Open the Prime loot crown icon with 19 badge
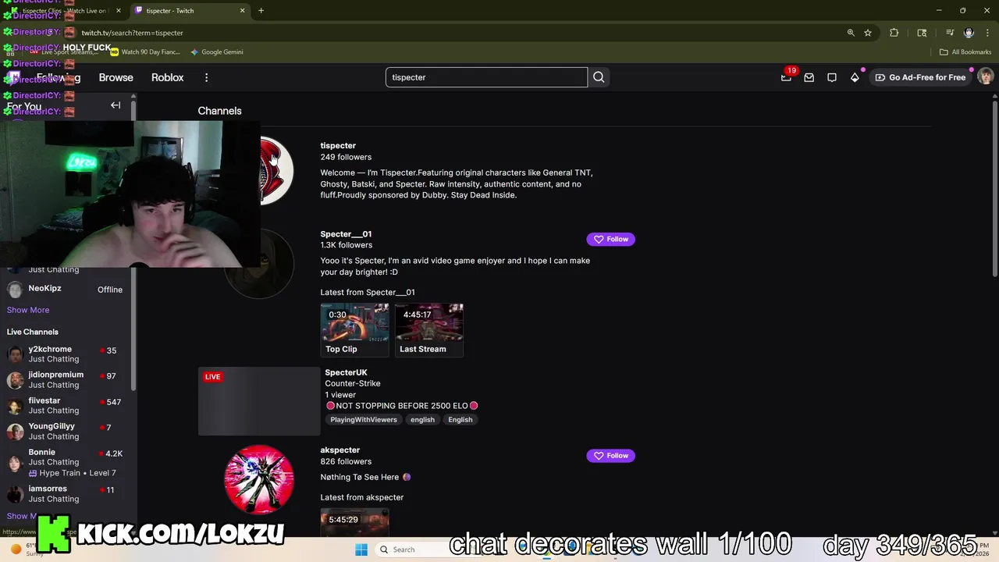Screen dimensions: 999x562 pos(787,77)
